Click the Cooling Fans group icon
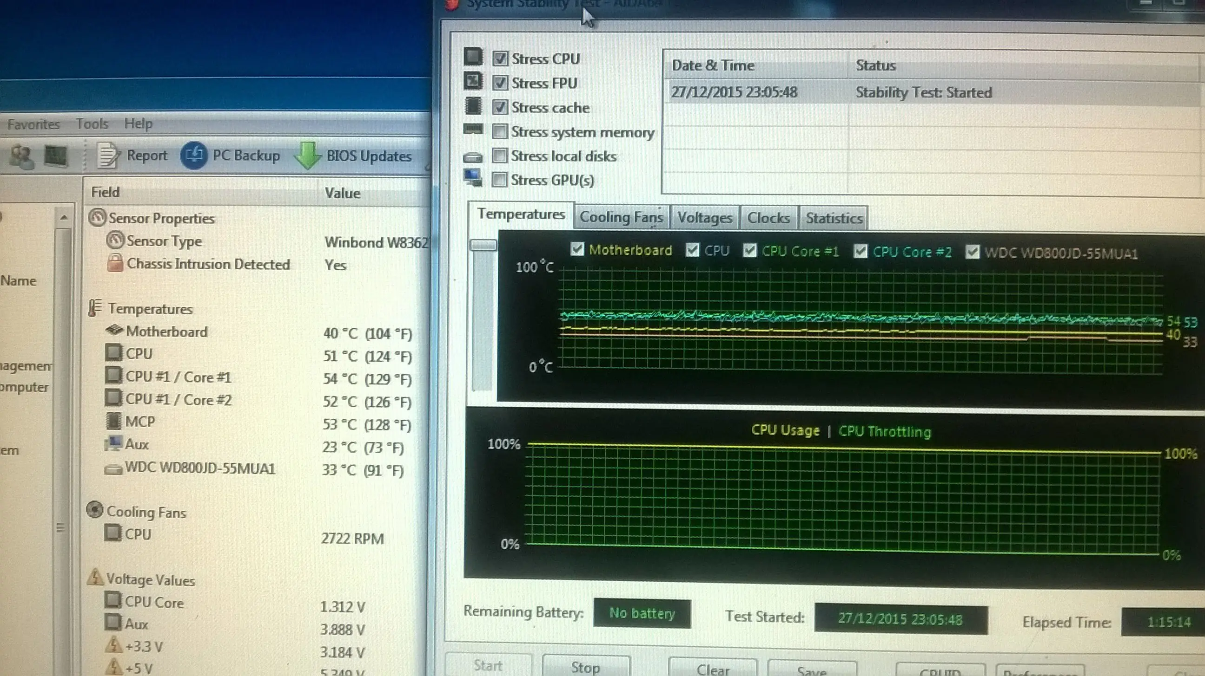 pyautogui.click(x=94, y=510)
